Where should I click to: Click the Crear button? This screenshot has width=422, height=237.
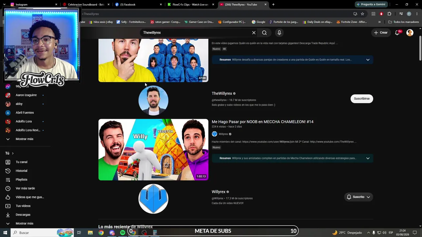pos(380,33)
